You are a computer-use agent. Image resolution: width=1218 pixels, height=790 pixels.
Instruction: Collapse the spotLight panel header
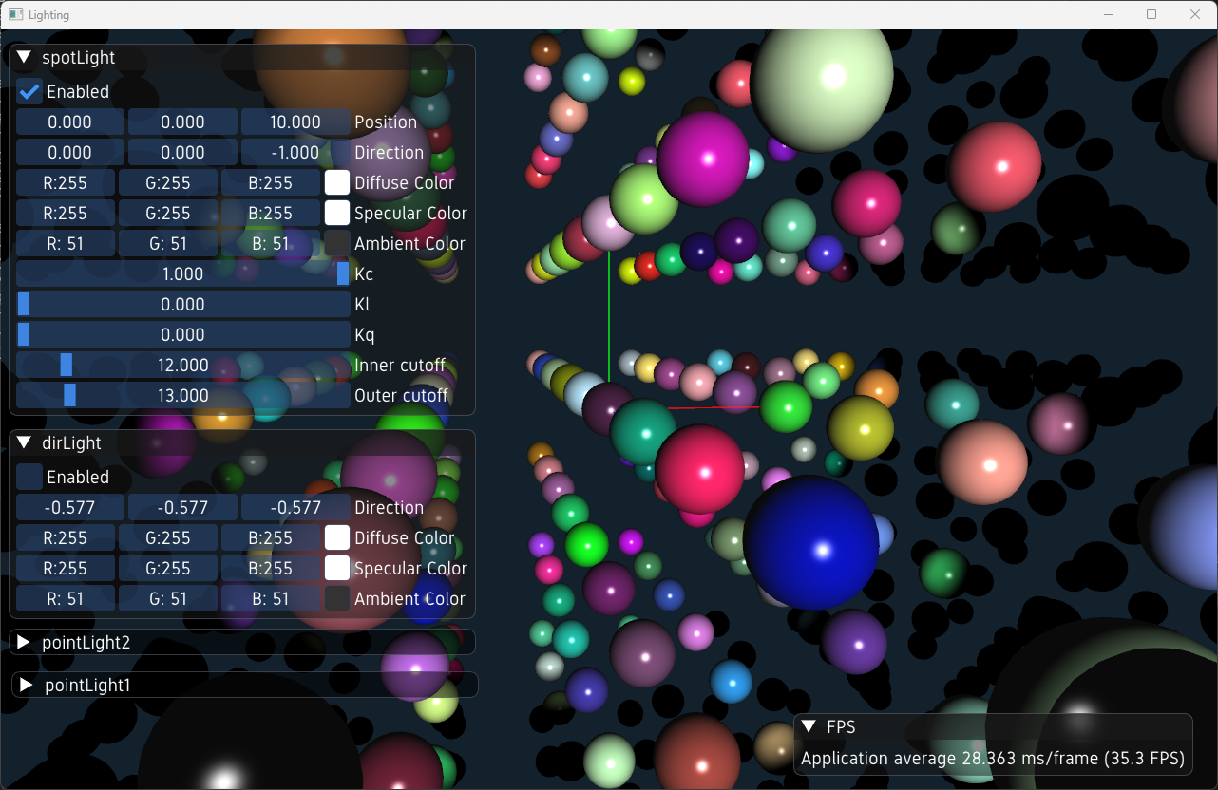(25, 58)
